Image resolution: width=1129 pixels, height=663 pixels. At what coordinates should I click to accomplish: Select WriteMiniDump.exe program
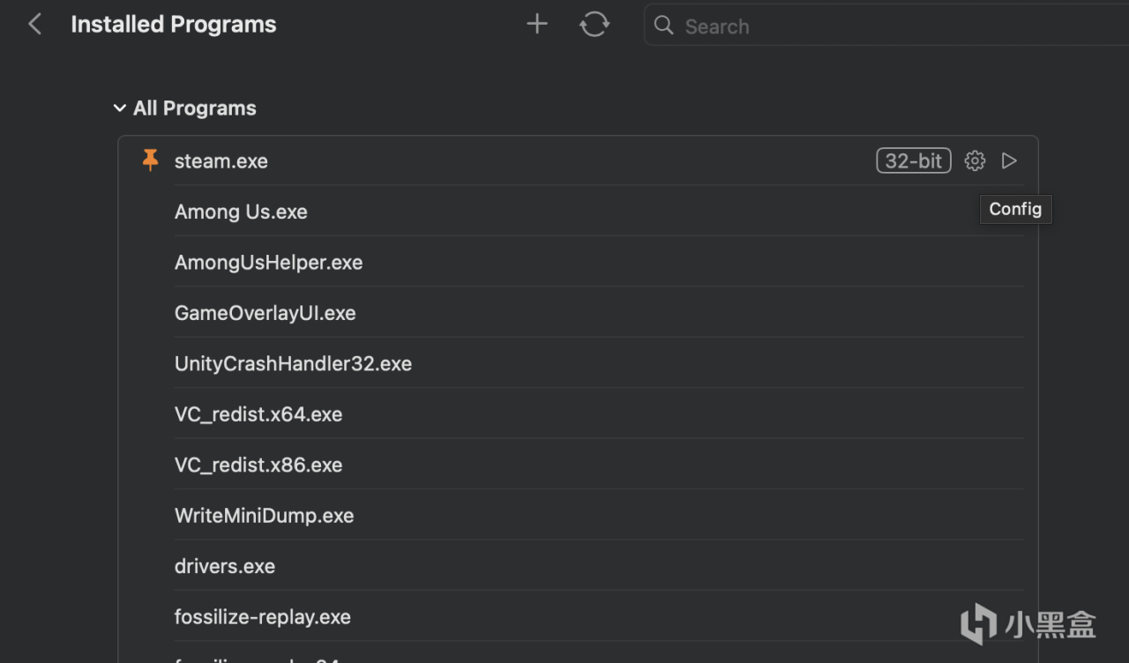click(264, 516)
